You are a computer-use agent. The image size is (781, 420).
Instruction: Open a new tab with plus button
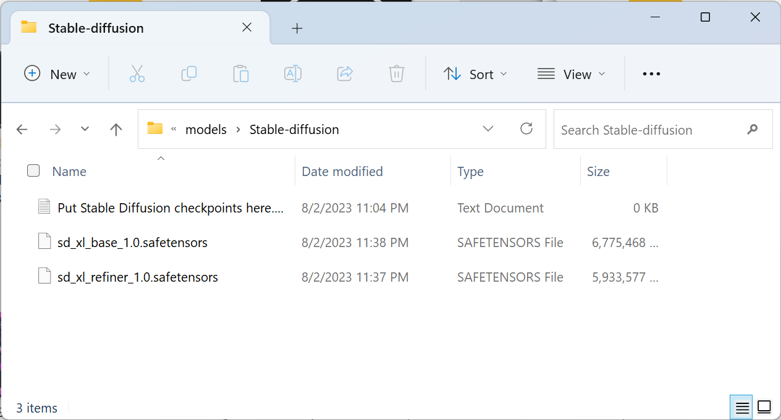297,28
